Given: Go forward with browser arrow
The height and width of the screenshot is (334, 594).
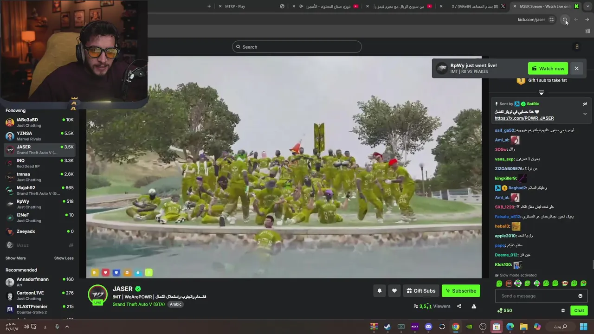Looking at the screenshot, I should click(x=587, y=19).
